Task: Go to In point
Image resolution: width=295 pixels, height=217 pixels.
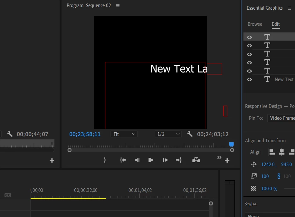Action: coord(123,160)
